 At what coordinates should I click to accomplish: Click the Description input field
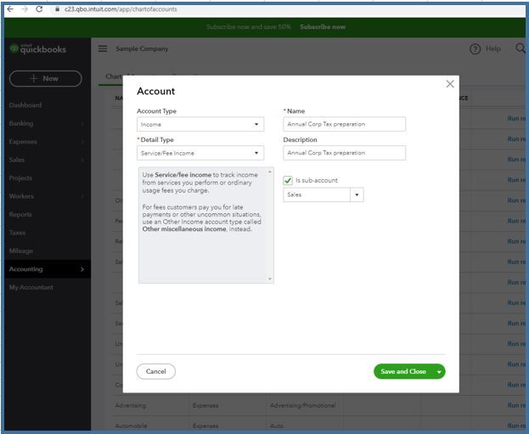click(x=345, y=153)
